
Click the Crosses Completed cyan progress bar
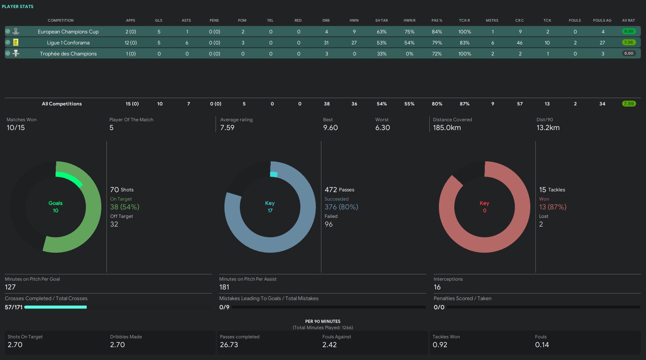[x=55, y=307]
